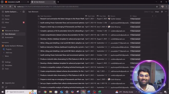Open Settings
The width and height of the screenshot is (169, 94).
[x=8, y=62]
